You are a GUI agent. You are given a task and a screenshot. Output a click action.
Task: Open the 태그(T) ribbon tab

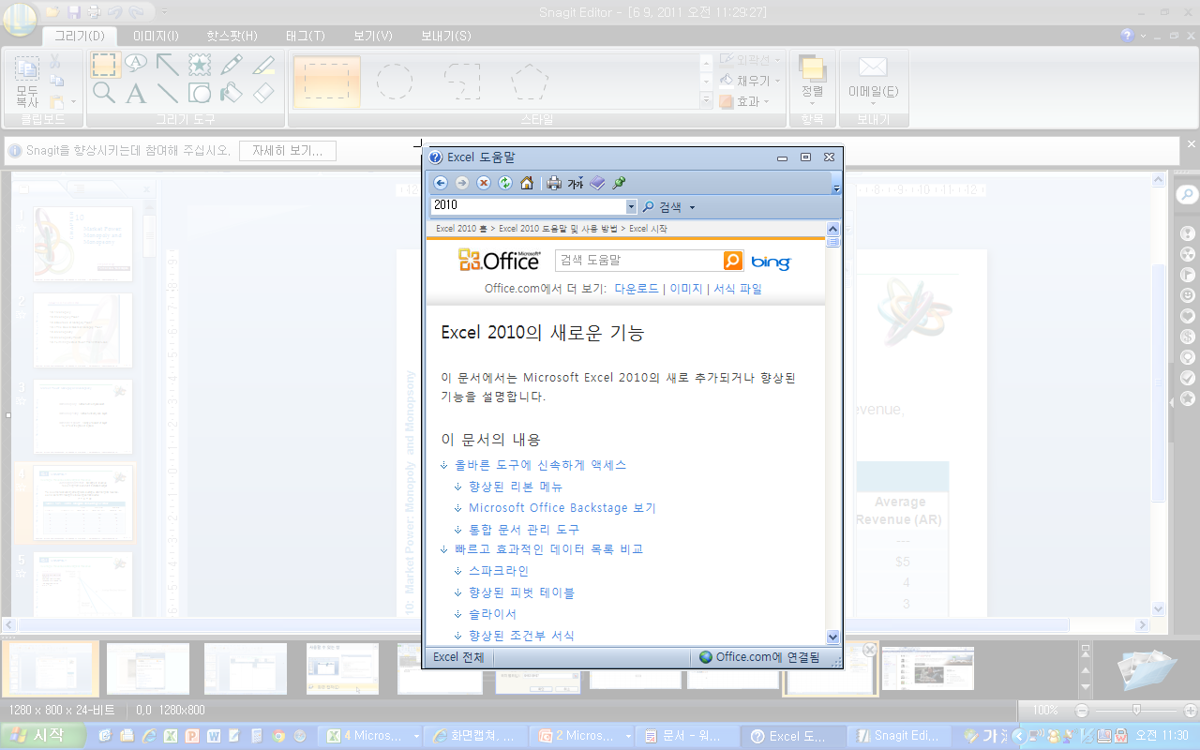point(305,36)
